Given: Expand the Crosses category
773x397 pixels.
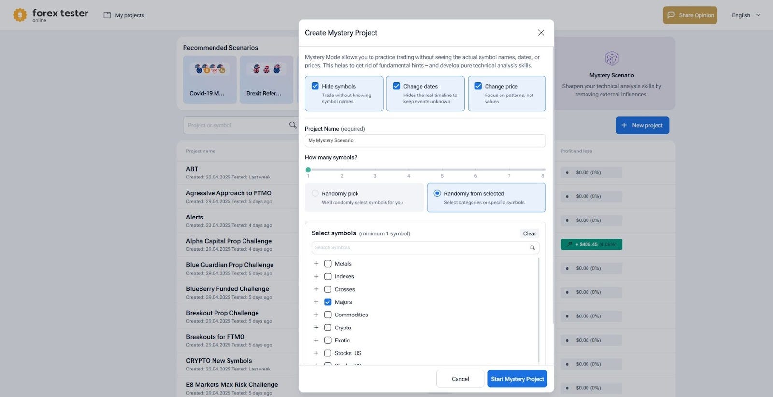Looking at the screenshot, I should (316, 289).
